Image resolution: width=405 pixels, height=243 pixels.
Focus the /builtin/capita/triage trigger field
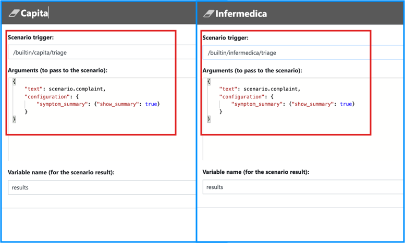(102, 53)
